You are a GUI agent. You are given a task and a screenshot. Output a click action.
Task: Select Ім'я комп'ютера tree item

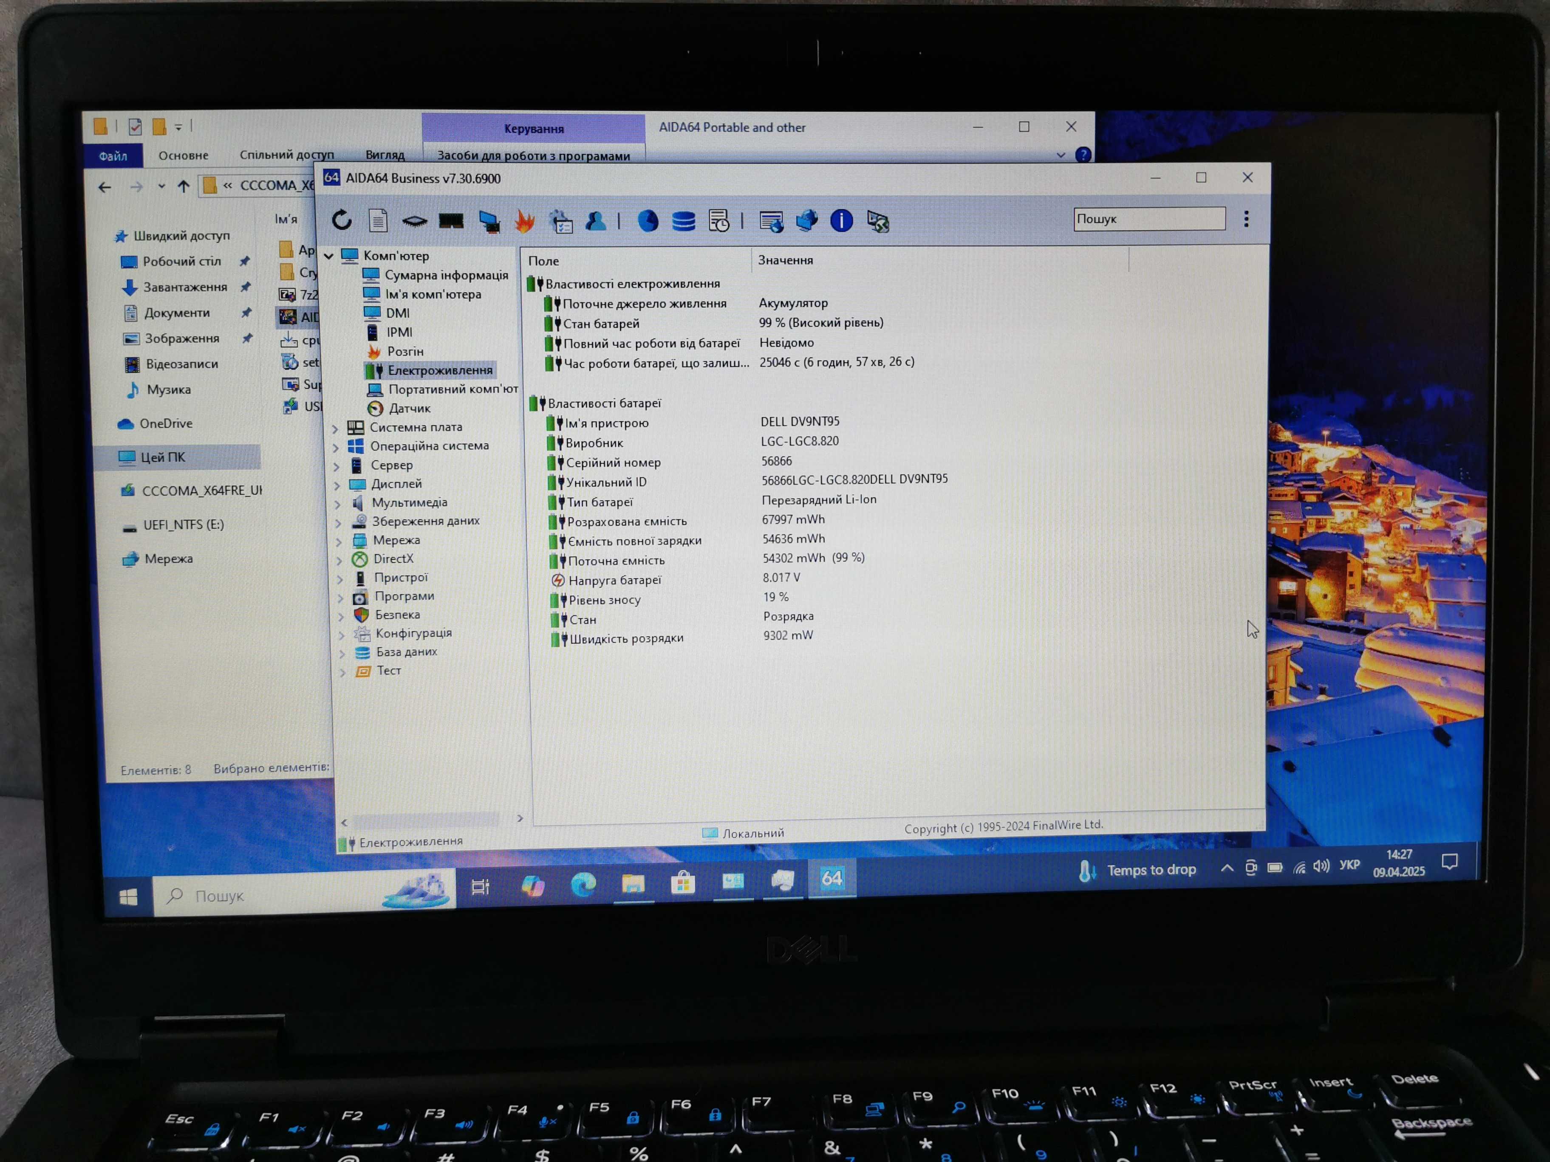click(x=433, y=294)
